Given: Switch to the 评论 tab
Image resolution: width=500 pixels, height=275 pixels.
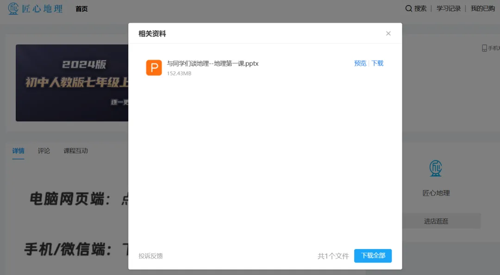Looking at the screenshot, I should click(44, 150).
